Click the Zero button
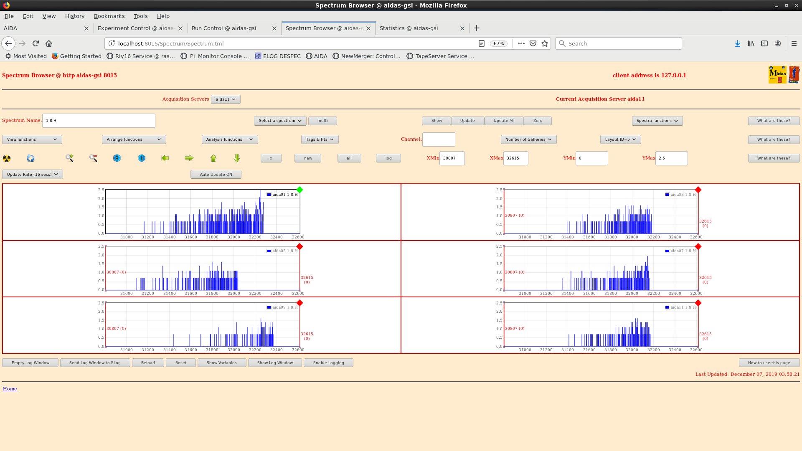The width and height of the screenshot is (802, 451). pos(538,121)
